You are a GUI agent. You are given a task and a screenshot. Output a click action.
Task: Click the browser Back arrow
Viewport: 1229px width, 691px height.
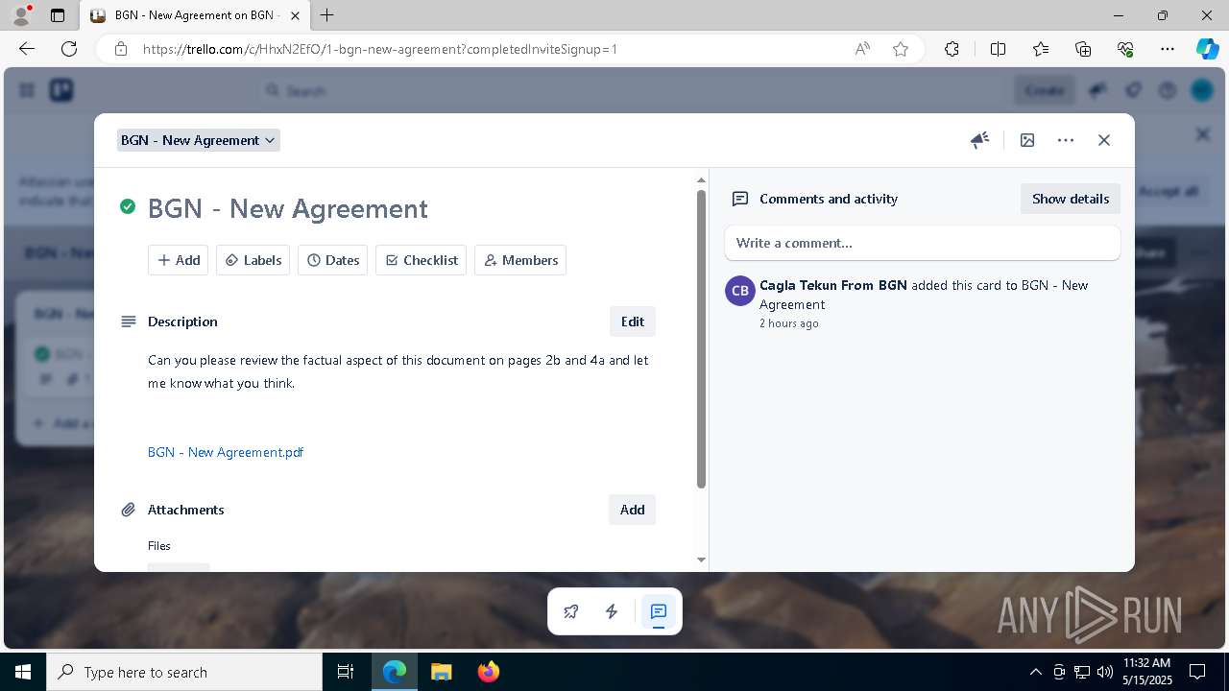point(27,49)
